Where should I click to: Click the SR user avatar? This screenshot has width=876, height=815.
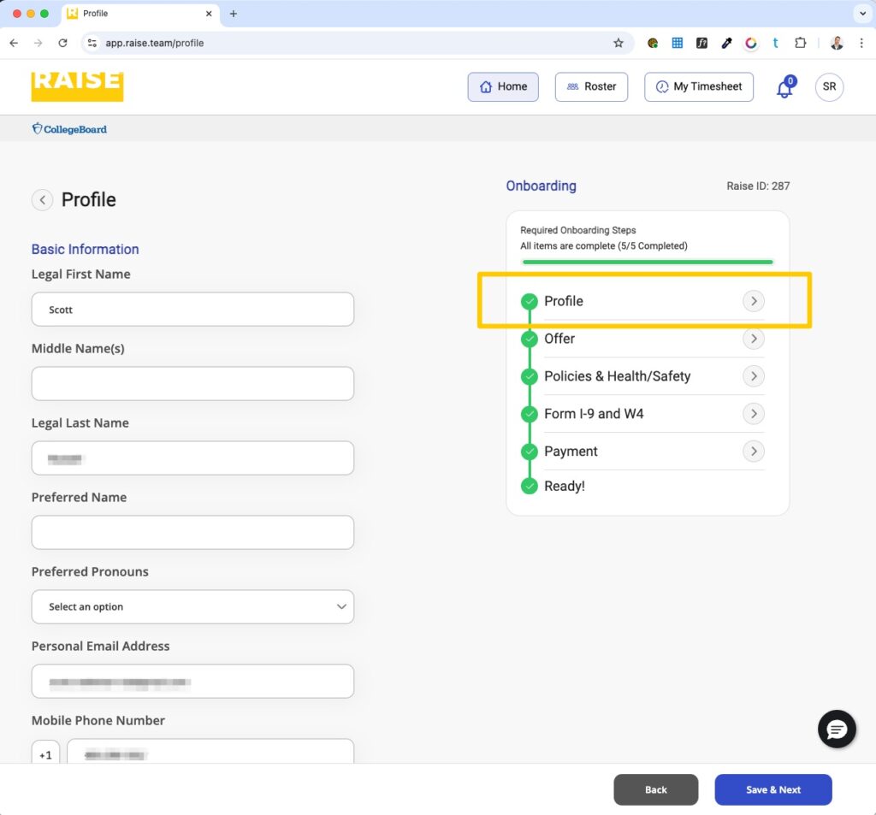pos(829,86)
